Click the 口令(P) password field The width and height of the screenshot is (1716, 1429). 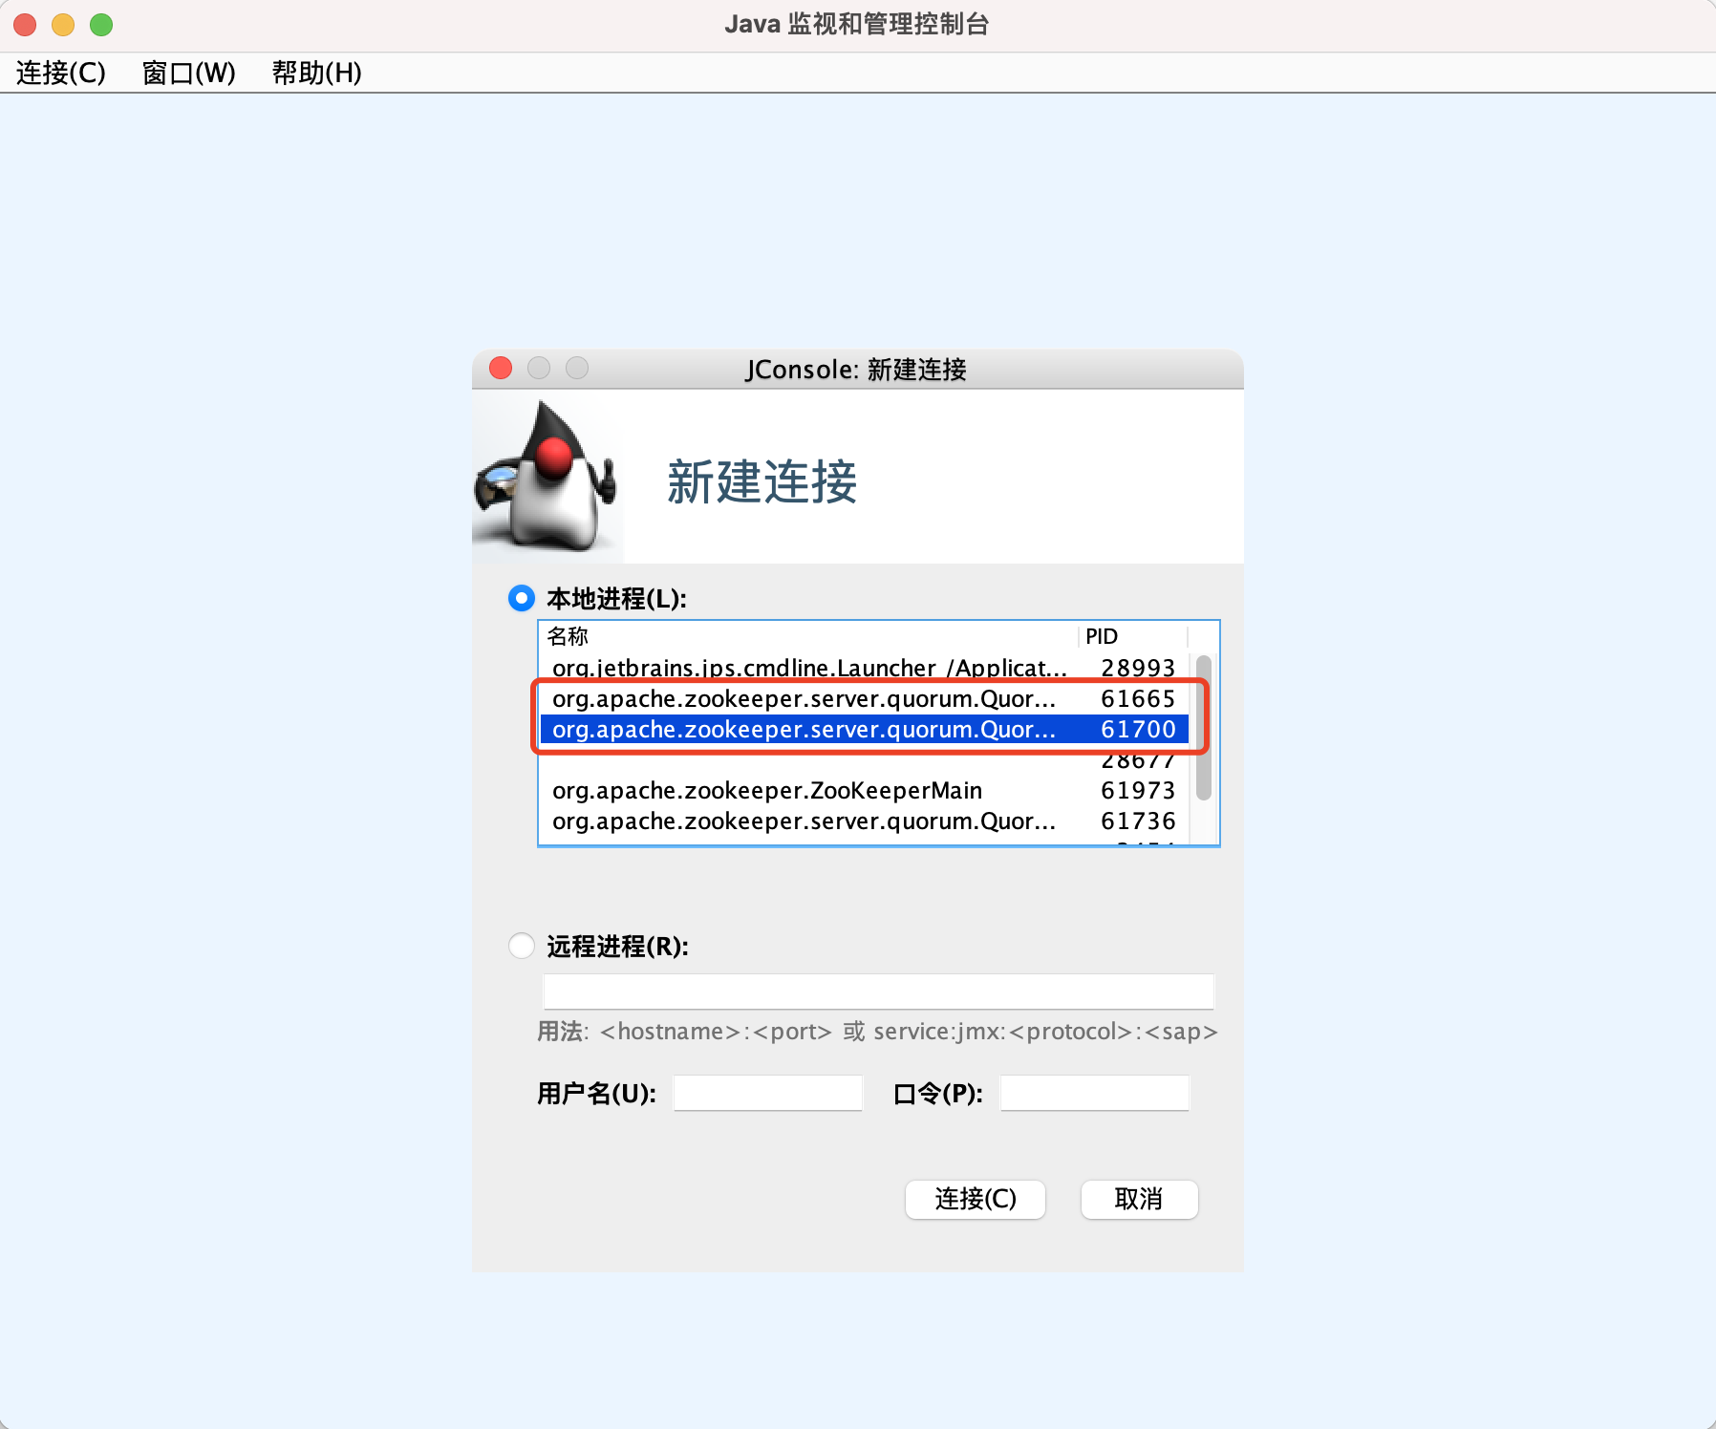1093,1092
